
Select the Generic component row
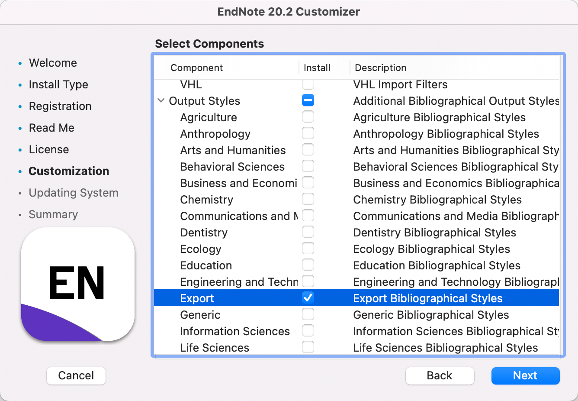356,314
